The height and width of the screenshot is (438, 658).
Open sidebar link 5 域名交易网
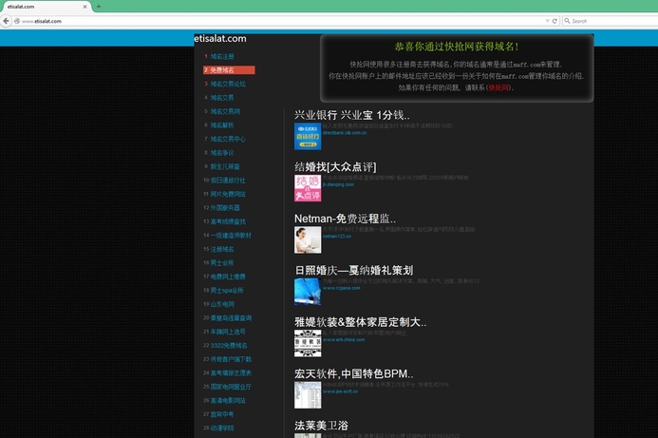tap(225, 111)
